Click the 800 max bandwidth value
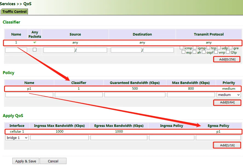Image resolution: width=243 pixels, height=166 pixels. (x=191, y=89)
